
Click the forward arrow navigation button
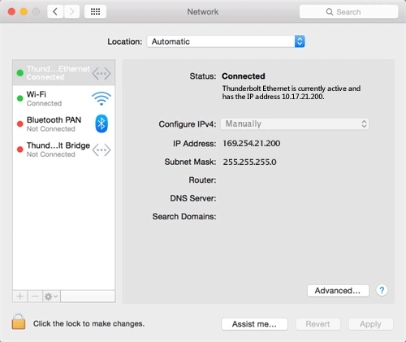[x=71, y=11]
